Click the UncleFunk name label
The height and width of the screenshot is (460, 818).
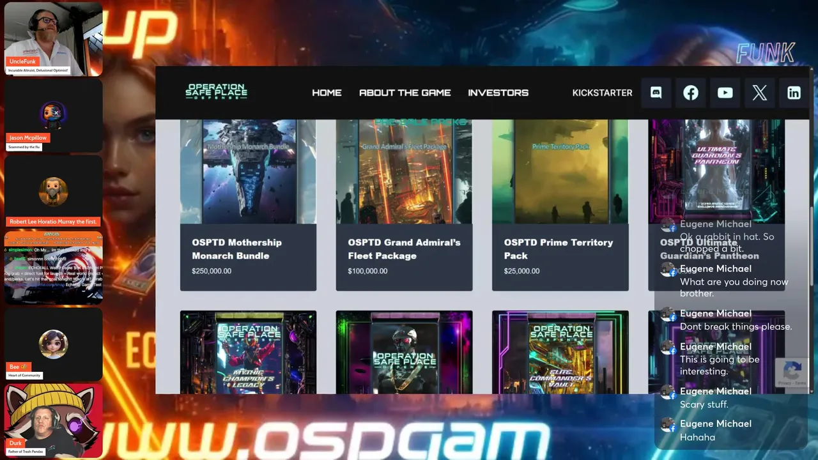coord(22,61)
